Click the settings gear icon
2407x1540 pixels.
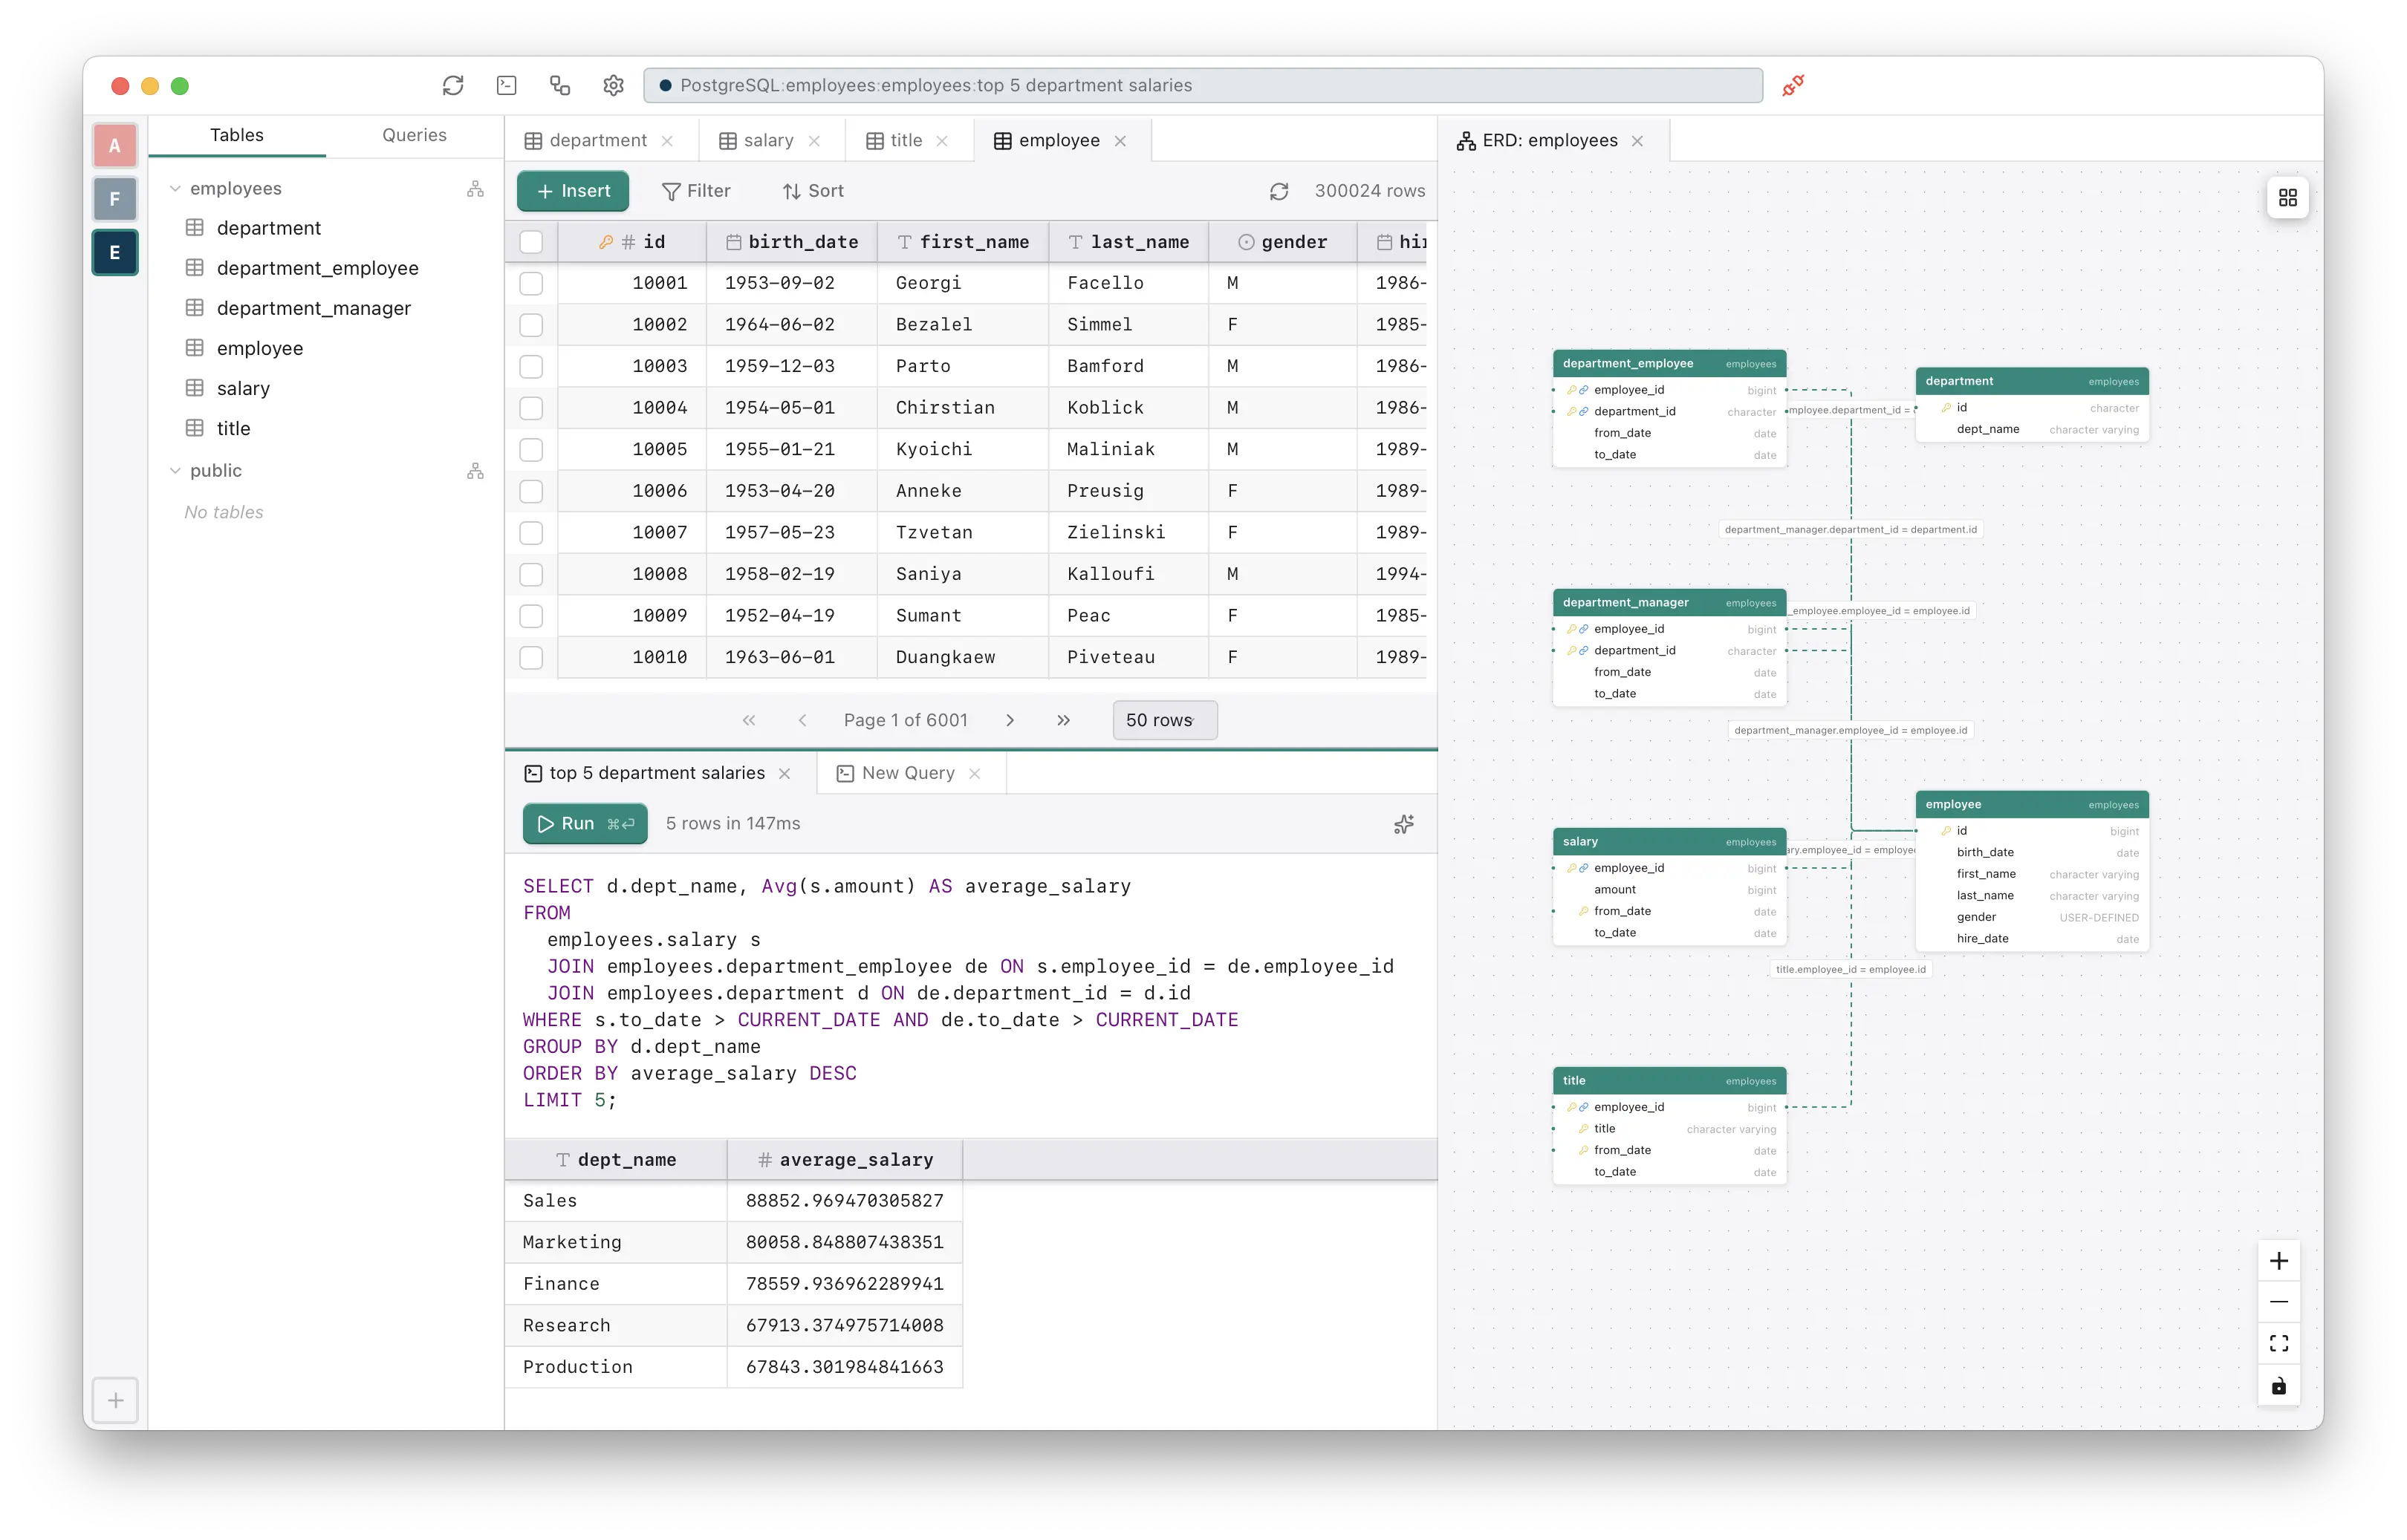(613, 86)
